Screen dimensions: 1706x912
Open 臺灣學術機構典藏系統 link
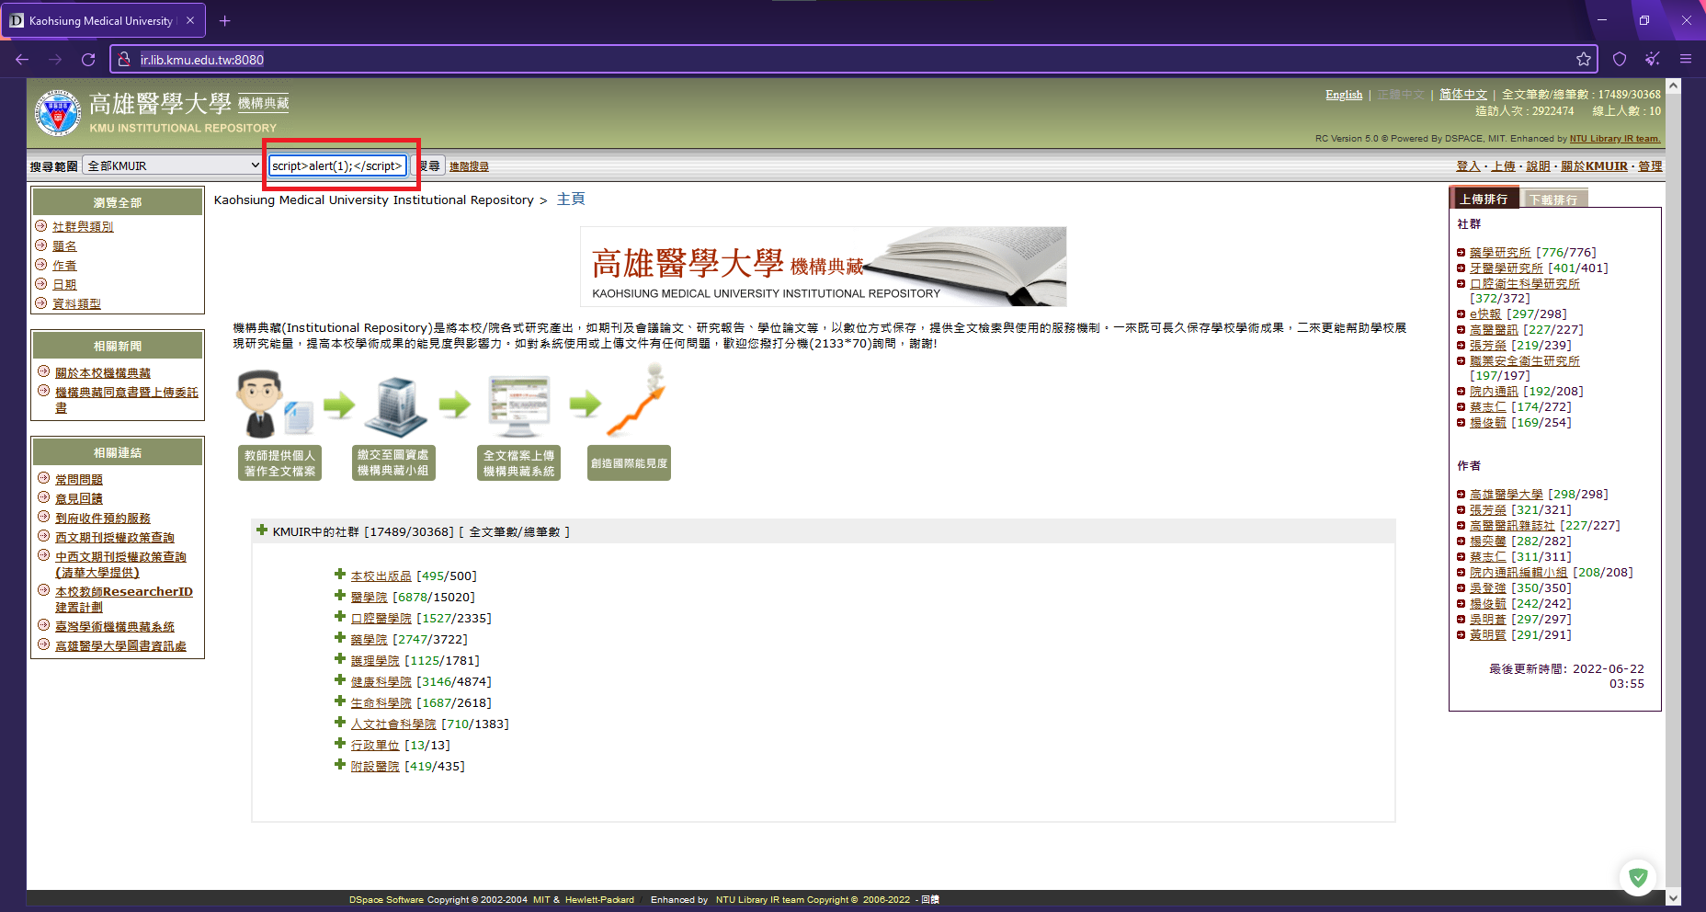coord(115,627)
